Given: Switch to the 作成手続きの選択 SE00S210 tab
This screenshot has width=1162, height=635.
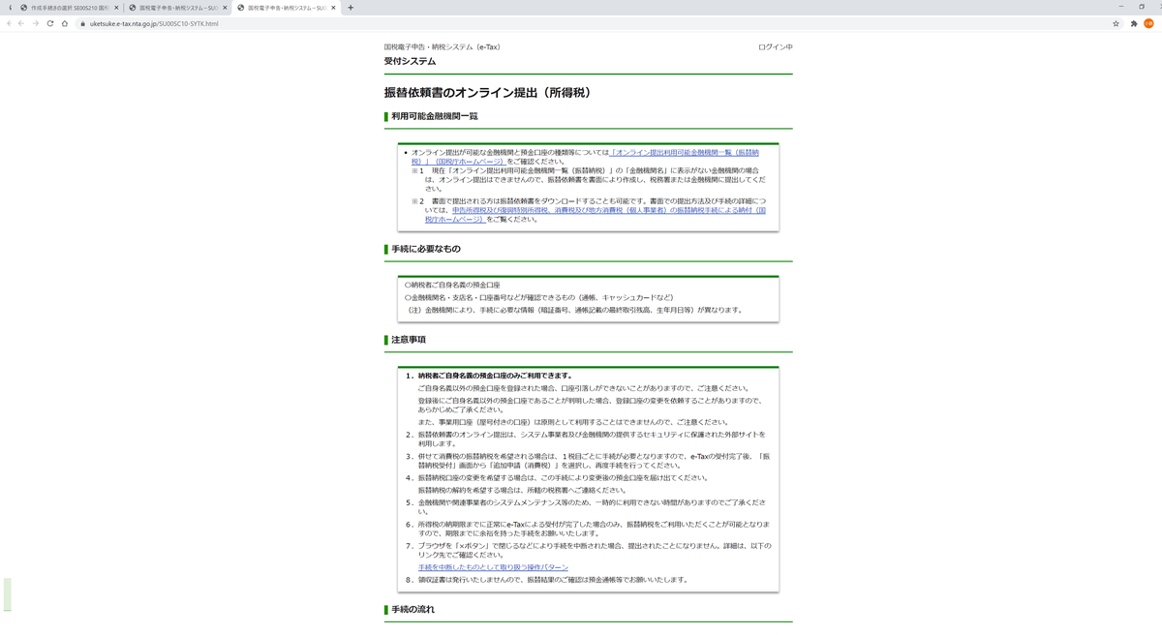Looking at the screenshot, I should point(68,8).
